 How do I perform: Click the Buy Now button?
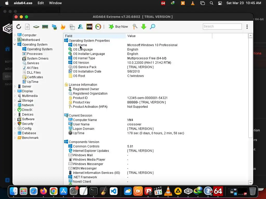[118, 27]
